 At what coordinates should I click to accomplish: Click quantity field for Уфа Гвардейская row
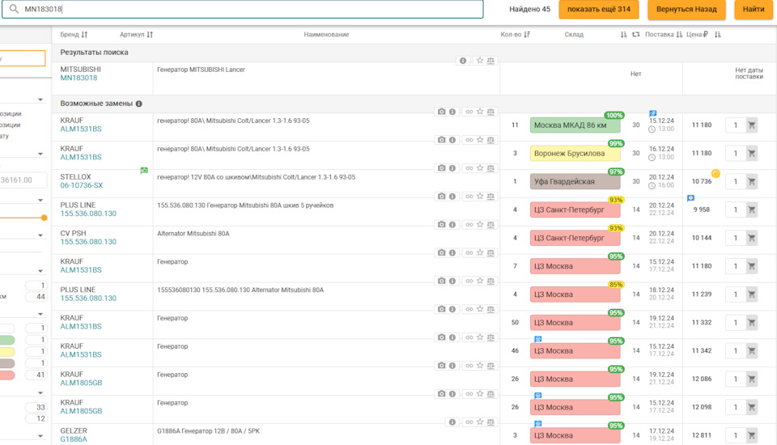click(x=736, y=181)
